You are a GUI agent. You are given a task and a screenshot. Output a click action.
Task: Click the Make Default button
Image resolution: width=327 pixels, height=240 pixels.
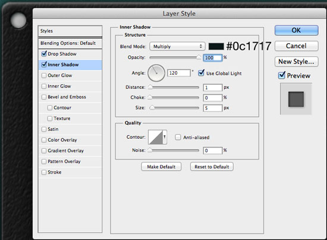click(x=161, y=167)
